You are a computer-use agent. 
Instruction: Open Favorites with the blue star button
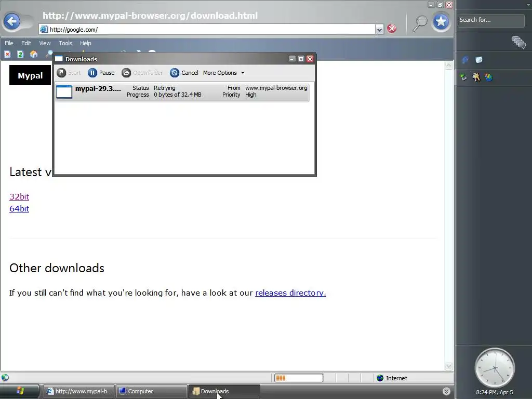coord(441,22)
